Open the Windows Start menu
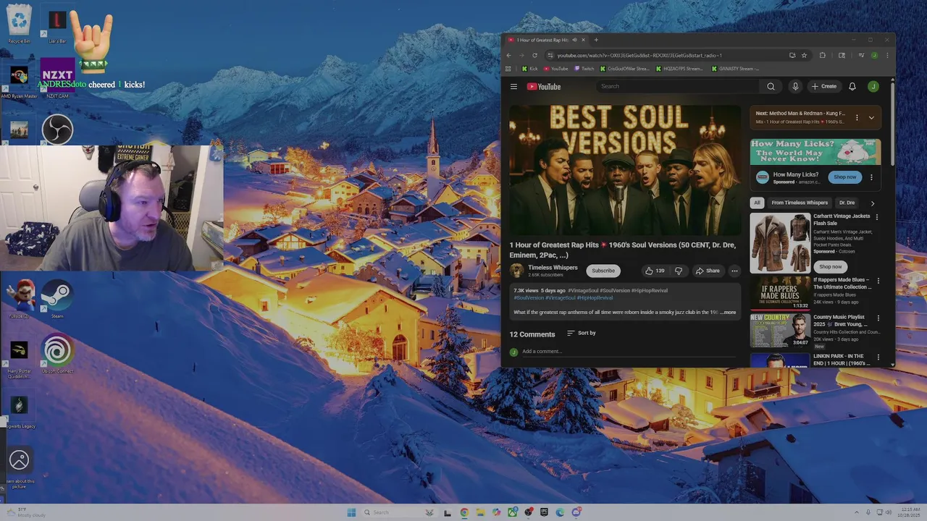This screenshot has height=521, width=927. coord(351,512)
